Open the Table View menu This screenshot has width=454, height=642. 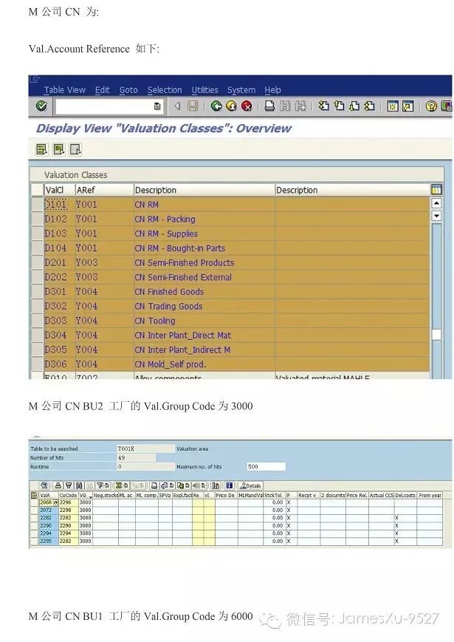[65, 89]
